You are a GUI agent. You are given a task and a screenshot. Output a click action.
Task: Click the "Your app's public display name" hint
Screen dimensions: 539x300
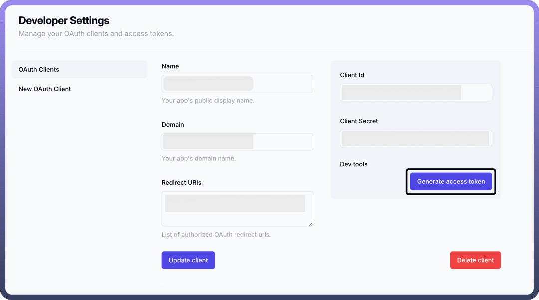(x=208, y=101)
